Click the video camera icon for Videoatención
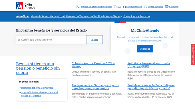Image resolution: width=195 pixels, height=109 pixels. [x=125, y=7]
